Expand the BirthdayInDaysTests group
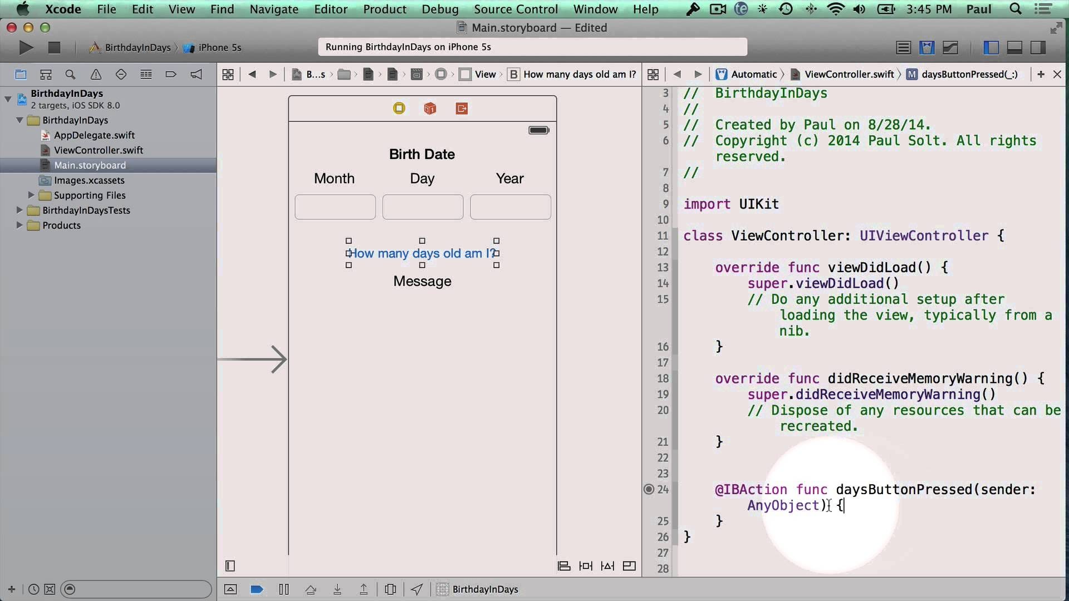This screenshot has width=1069, height=601. click(19, 210)
